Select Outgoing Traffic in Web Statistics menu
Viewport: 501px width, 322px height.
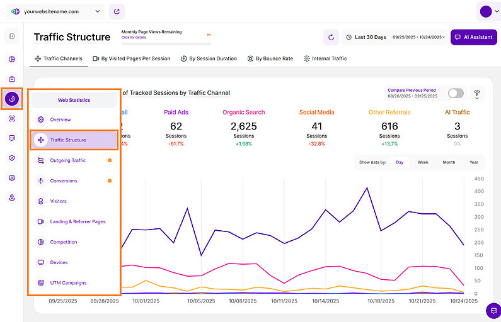[68, 160]
